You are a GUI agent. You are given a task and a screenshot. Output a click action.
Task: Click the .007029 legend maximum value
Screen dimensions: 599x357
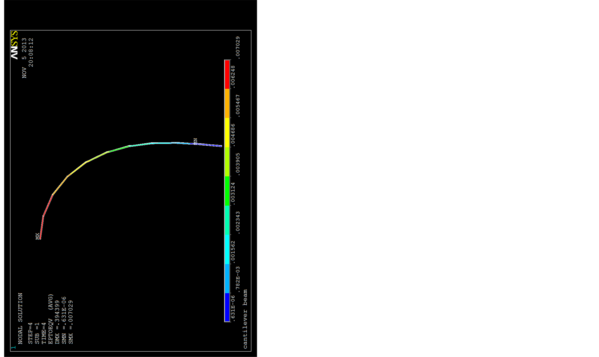pos(238,48)
